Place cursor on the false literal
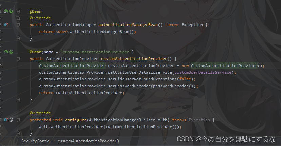Image resolution: width=281 pixels, height=146 pixels. point(185,79)
